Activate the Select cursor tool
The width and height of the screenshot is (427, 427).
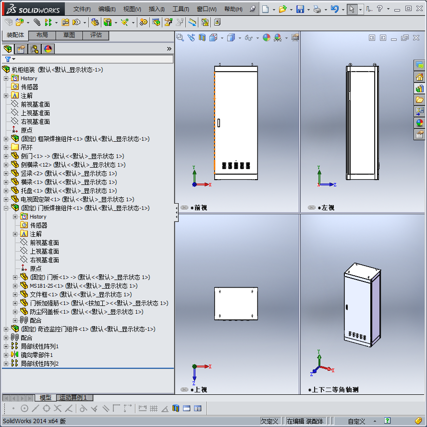pos(352,9)
